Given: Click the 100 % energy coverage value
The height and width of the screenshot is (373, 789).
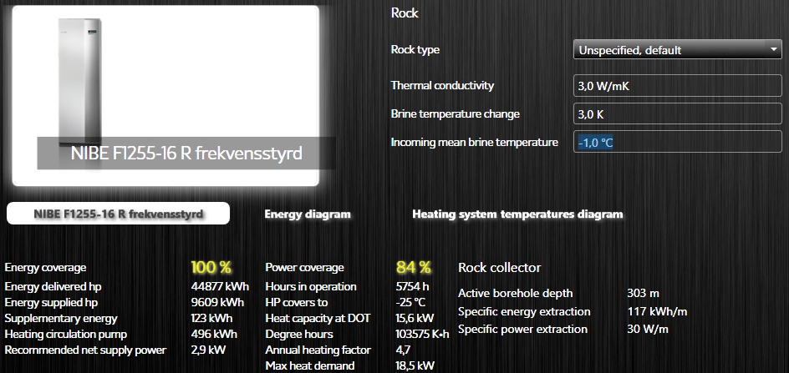Looking at the screenshot, I should (211, 268).
